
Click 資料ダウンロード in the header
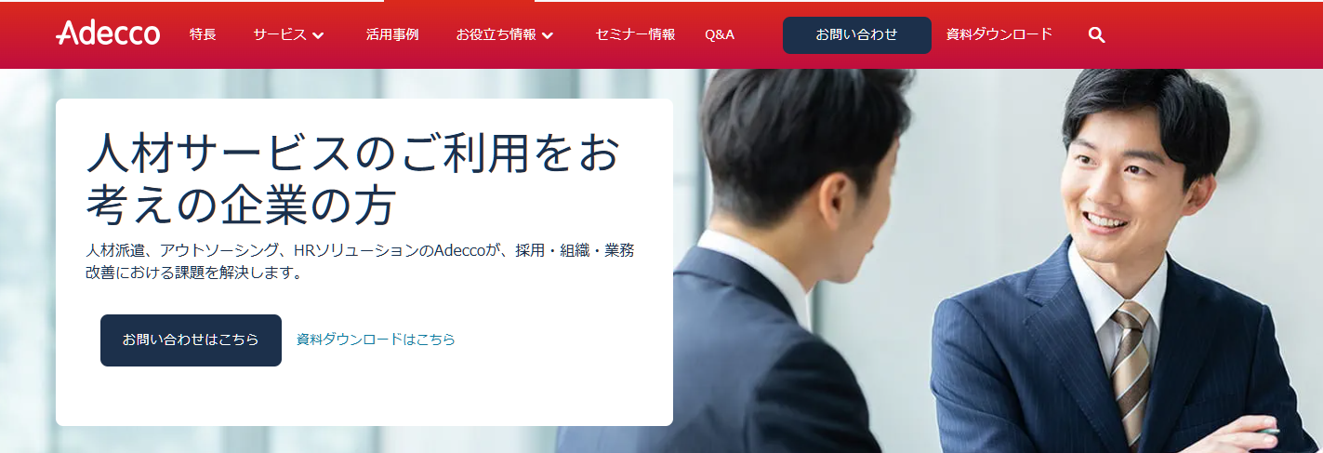[x=999, y=34]
